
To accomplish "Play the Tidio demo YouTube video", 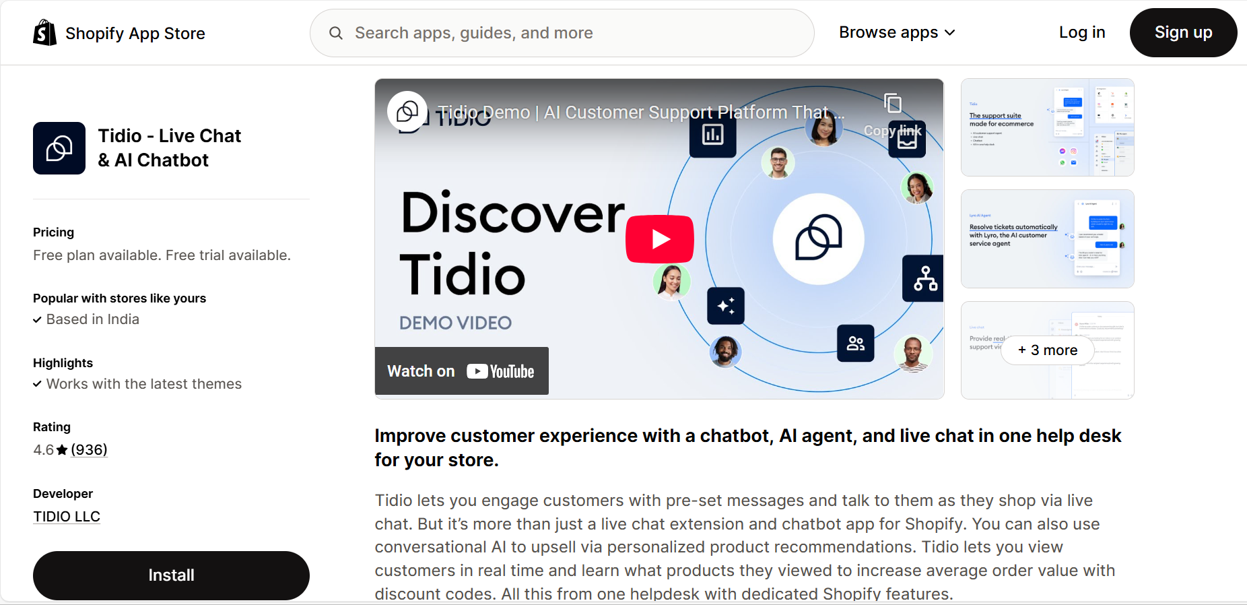I will tap(660, 238).
